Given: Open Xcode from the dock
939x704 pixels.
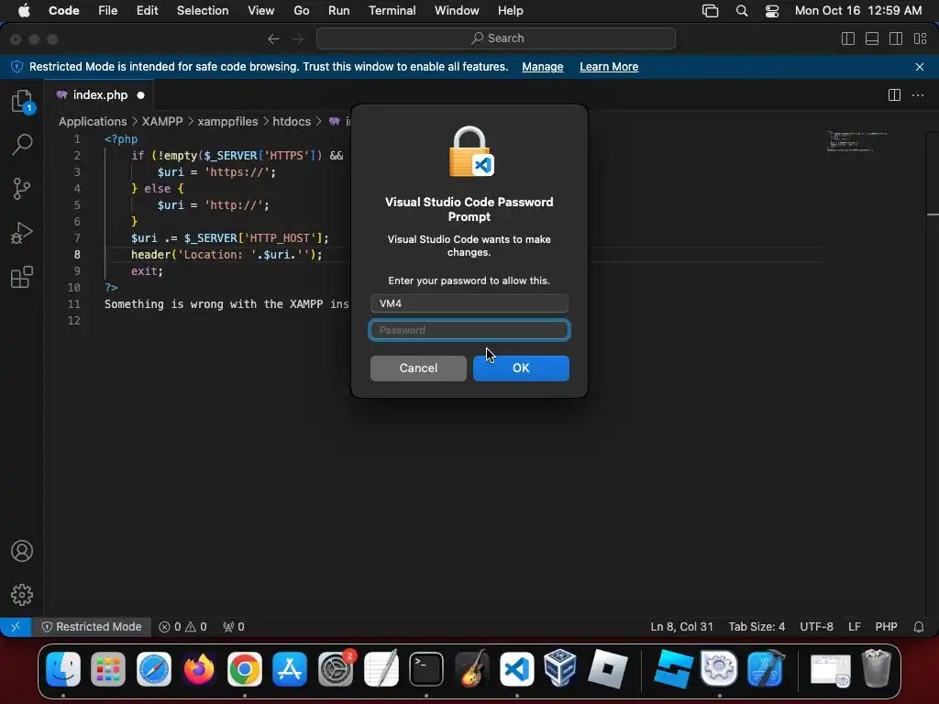Looking at the screenshot, I should (766, 668).
